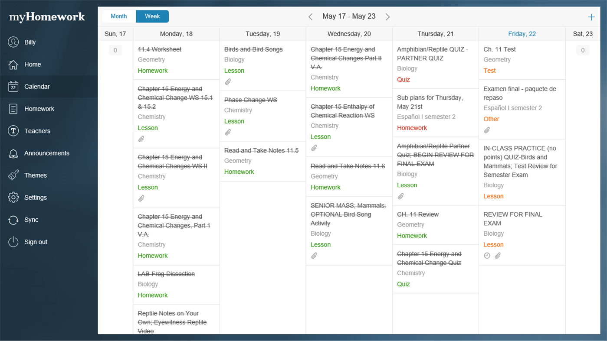The height and width of the screenshot is (341, 607).
Task: Select the Friday, 22 column header
Action: 522,33
